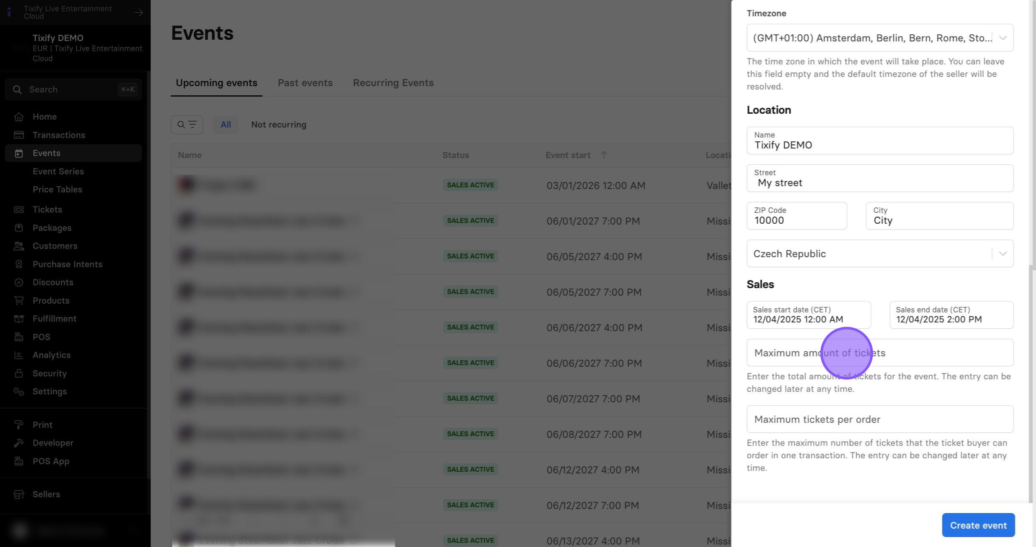Open the search and filter icon button
Screen dimensions: 1036x547
(x=187, y=125)
